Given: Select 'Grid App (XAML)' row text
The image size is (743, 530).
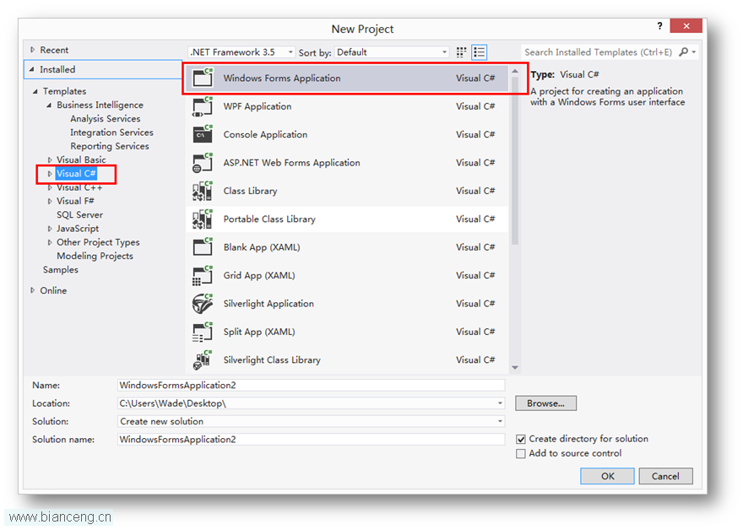Looking at the screenshot, I should click(259, 275).
